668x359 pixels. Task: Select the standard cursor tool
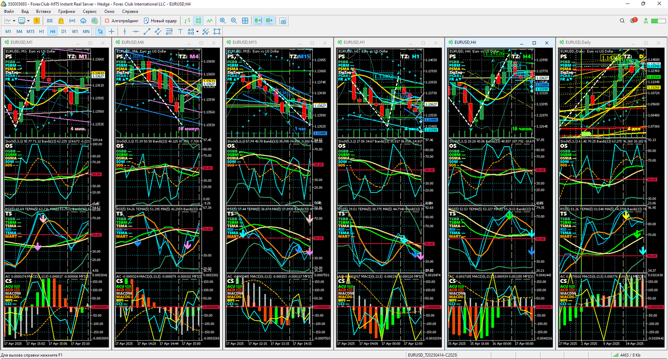100,32
